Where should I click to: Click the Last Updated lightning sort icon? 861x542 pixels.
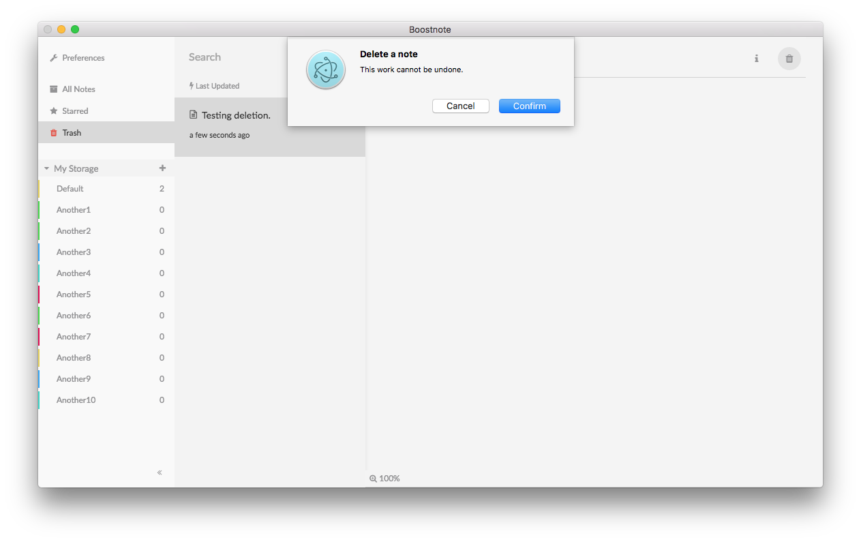click(x=192, y=85)
